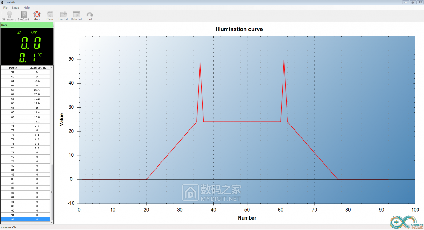The height and width of the screenshot is (230, 424).
Task: Click the Exit toolbar icon
Action: tap(89, 15)
